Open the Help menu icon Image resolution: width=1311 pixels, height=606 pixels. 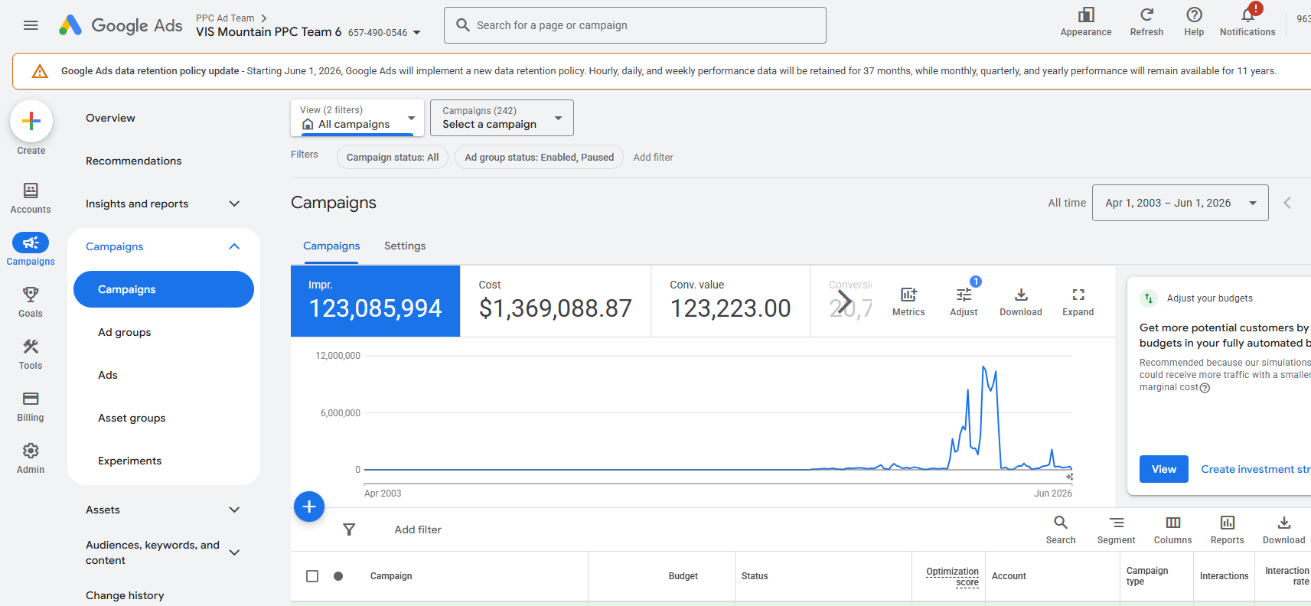[x=1194, y=22]
